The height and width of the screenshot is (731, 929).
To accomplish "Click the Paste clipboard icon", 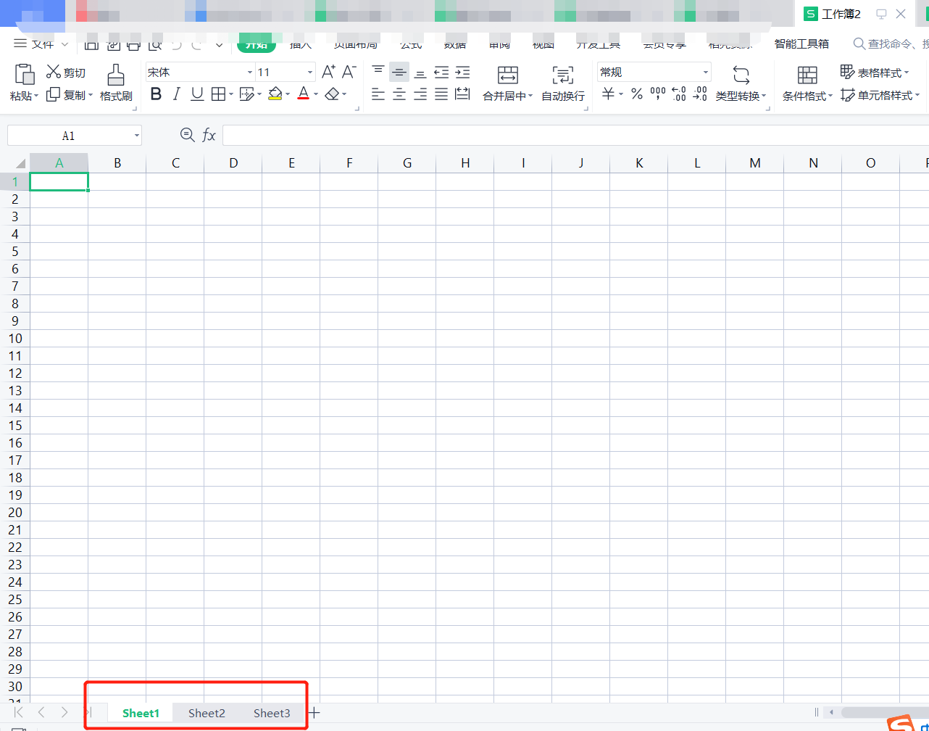I will (25, 74).
